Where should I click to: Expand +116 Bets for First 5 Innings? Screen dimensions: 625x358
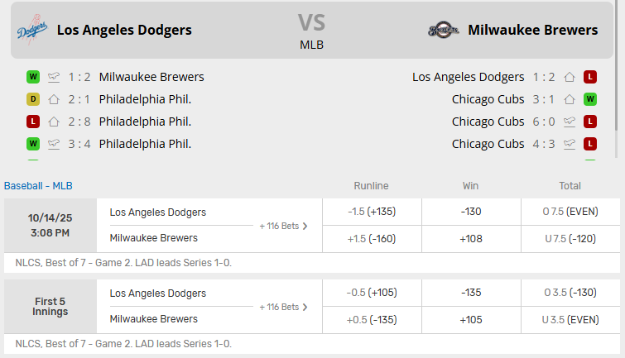pyautogui.click(x=283, y=307)
